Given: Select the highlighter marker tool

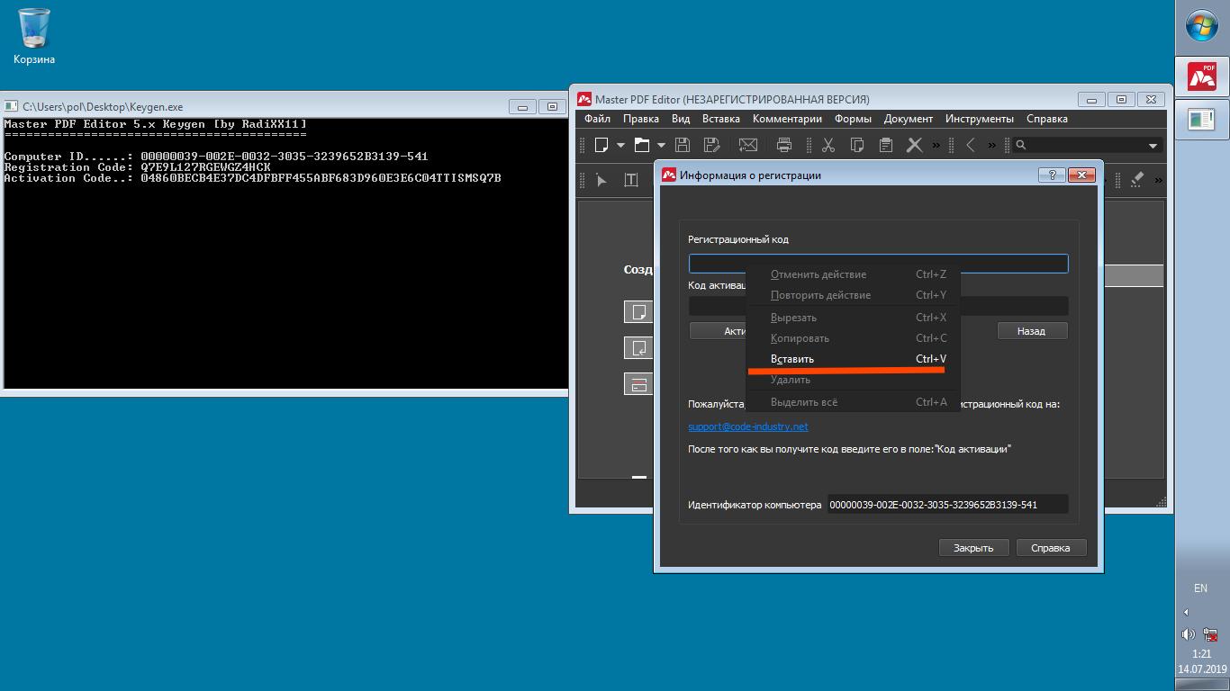Looking at the screenshot, I should coord(1136,180).
